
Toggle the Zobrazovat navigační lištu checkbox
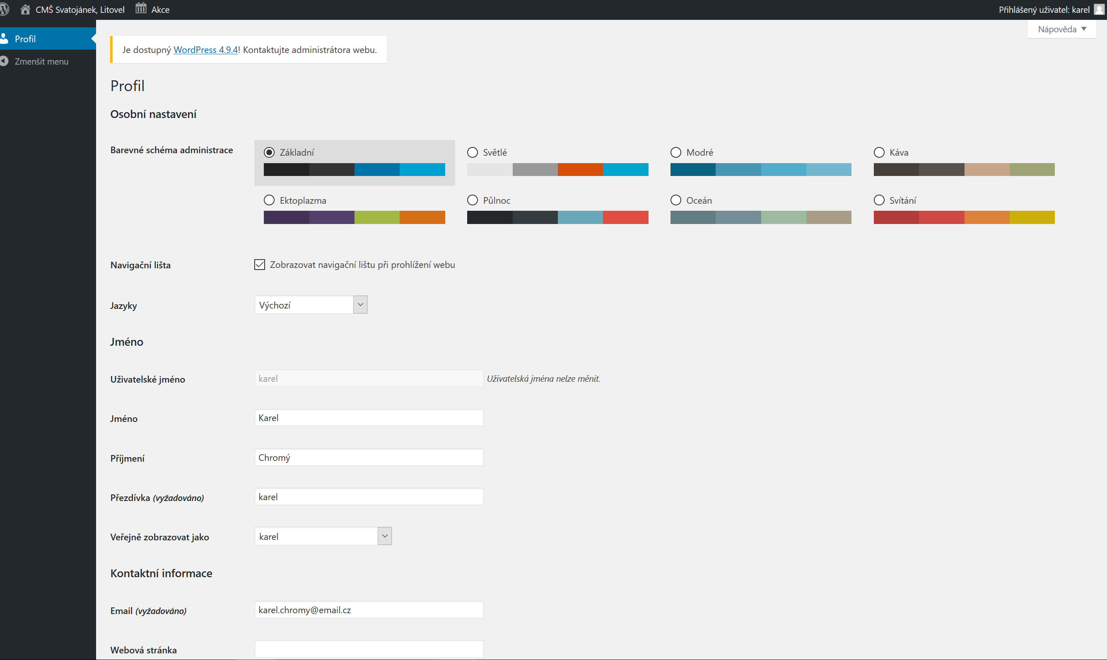point(260,265)
